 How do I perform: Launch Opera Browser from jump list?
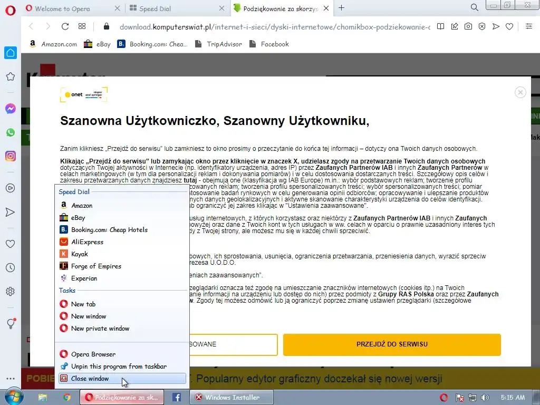(122, 354)
